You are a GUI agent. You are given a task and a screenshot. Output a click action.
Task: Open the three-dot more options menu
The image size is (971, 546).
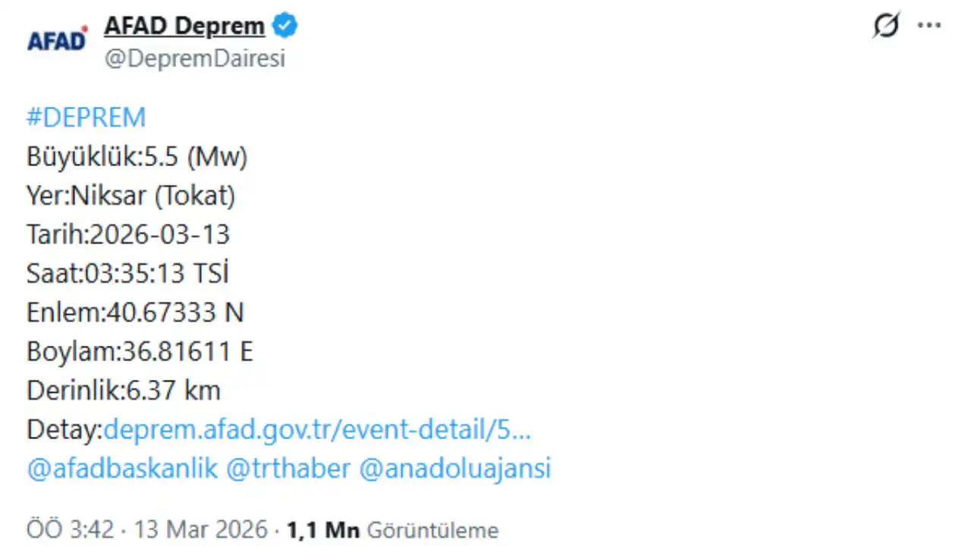[x=929, y=25]
